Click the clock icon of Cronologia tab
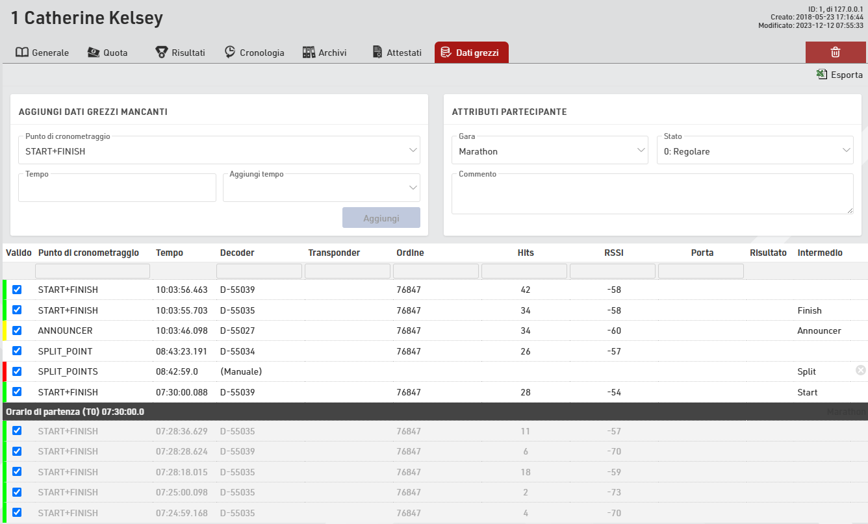868x524 pixels. click(230, 53)
